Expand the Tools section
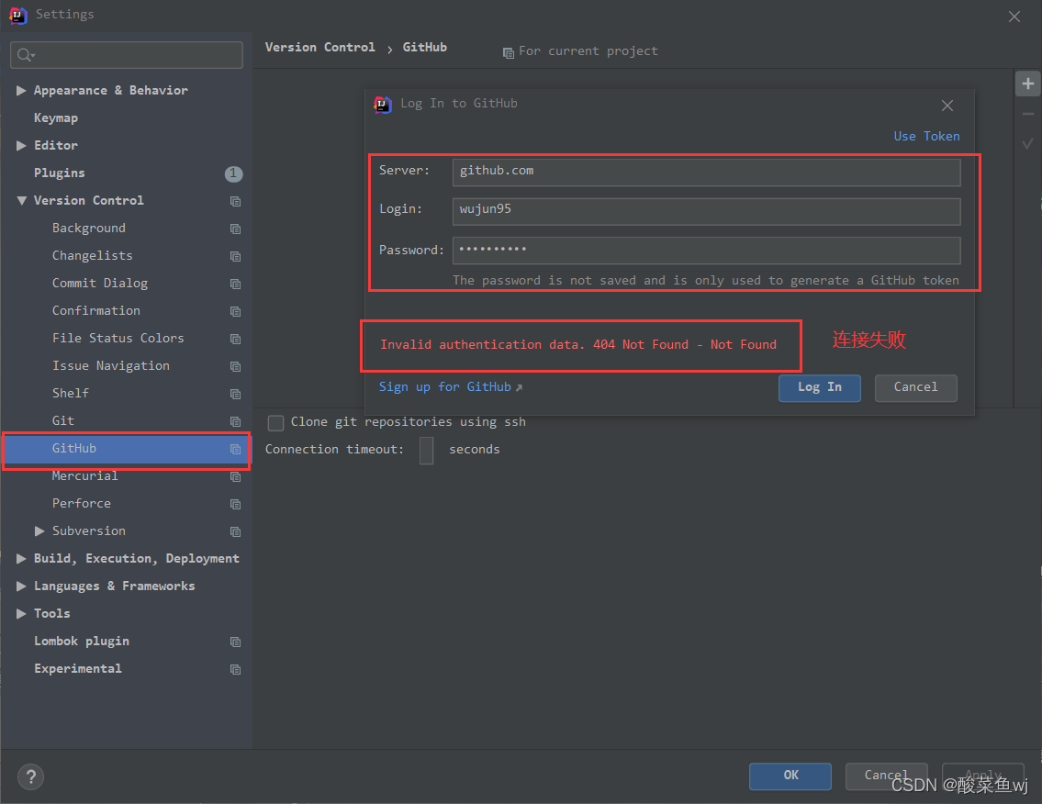Screen dimensions: 1042x804 [x=21, y=613]
